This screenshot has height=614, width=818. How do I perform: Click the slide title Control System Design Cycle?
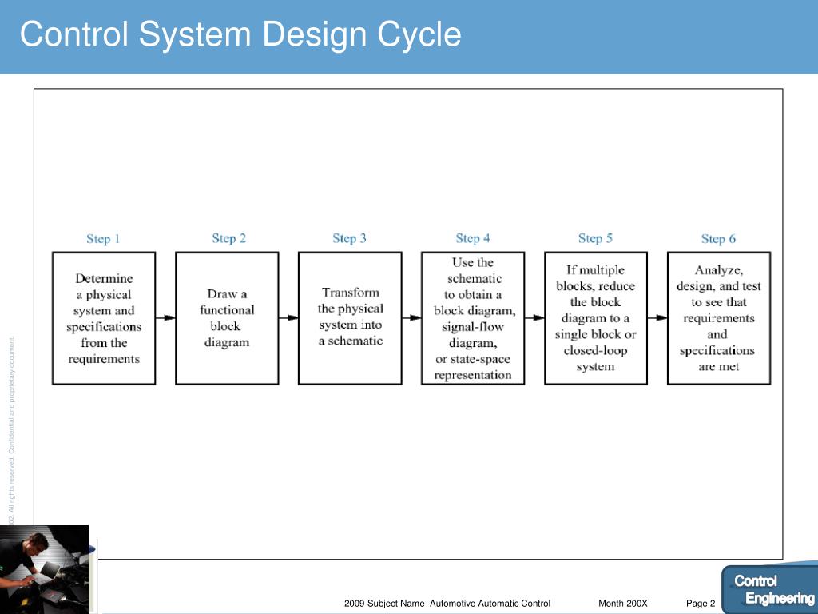pos(240,34)
